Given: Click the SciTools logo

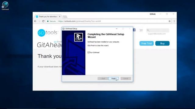Looking at the screenshot, I should pyautogui.click(x=48, y=33).
